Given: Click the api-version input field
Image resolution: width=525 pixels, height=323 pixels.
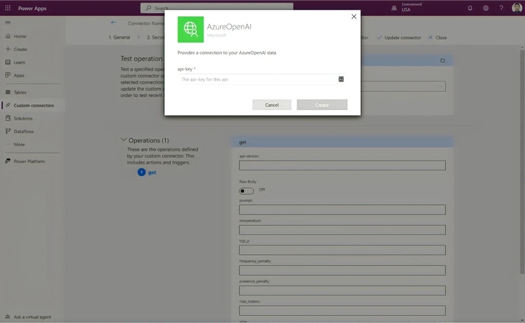Looking at the screenshot, I should [342, 165].
